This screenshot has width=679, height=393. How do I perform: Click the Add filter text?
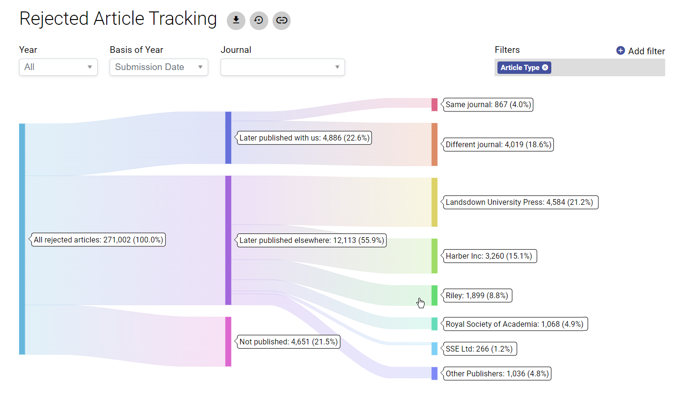click(646, 51)
